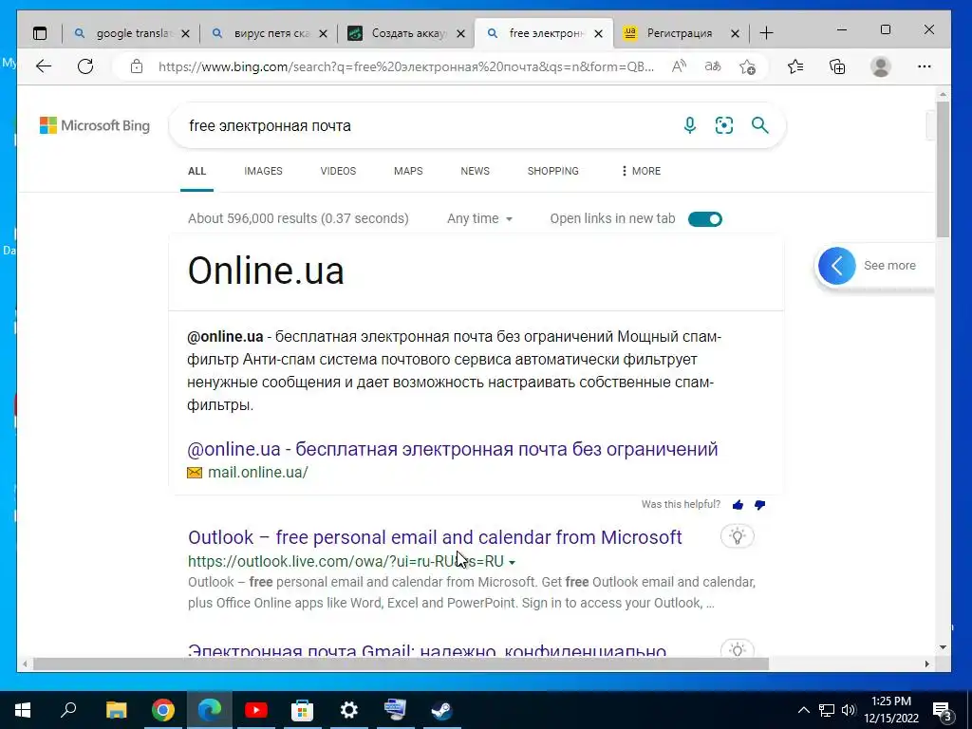Open the browser profile avatar
The width and height of the screenshot is (972, 729).
tap(881, 66)
